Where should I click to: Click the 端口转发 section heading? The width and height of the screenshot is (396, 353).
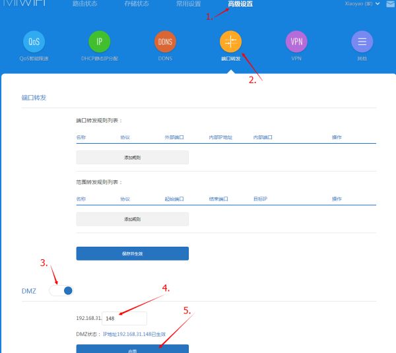tap(34, 98)
